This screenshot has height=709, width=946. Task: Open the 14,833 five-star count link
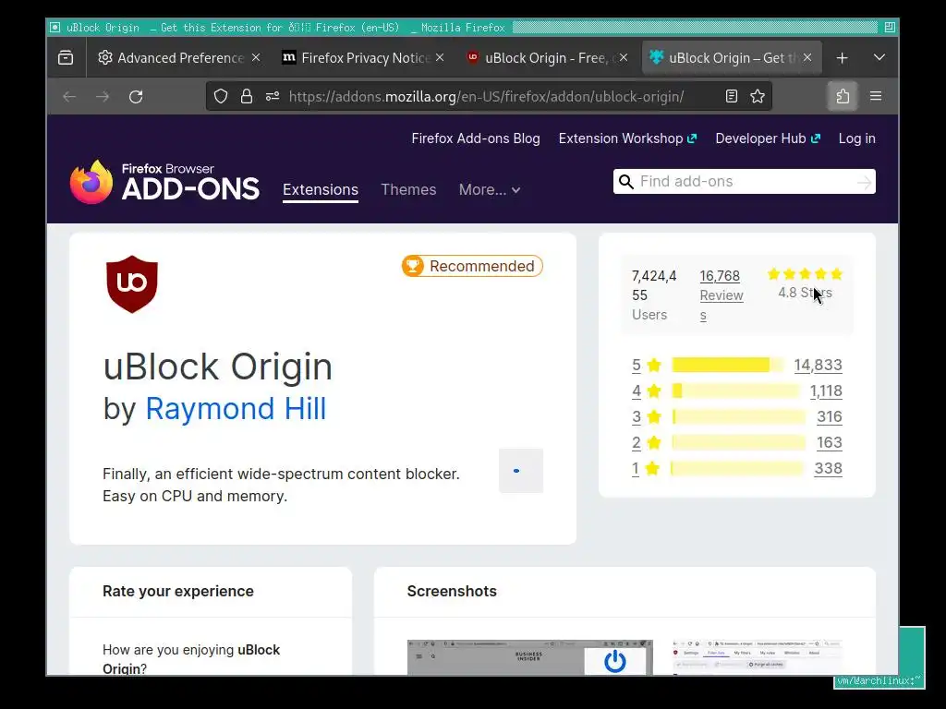(819, 365)
